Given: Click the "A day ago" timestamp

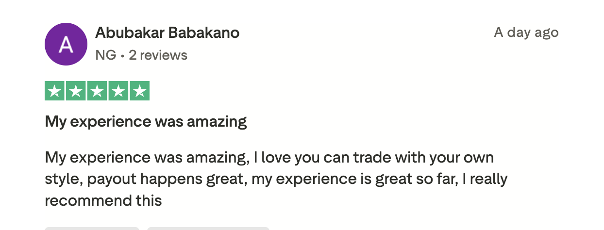Looking at the screenshot, I should 526,33.
